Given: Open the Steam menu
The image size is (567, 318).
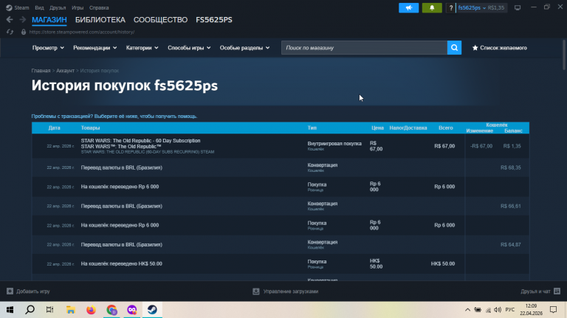Looking at the screenshot, I should click(x=21, y=7).
